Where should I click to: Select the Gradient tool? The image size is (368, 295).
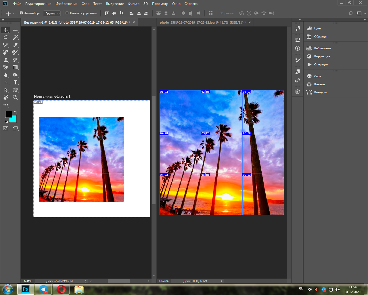15,67
